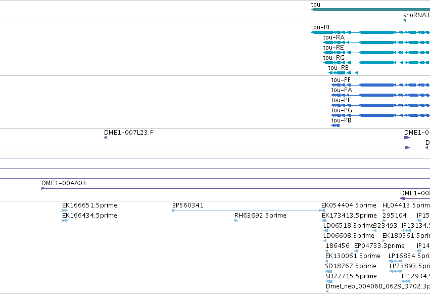Click the IP13134 EST label
The width and height of the screenshot is (430, 294).
click(416, 226)
